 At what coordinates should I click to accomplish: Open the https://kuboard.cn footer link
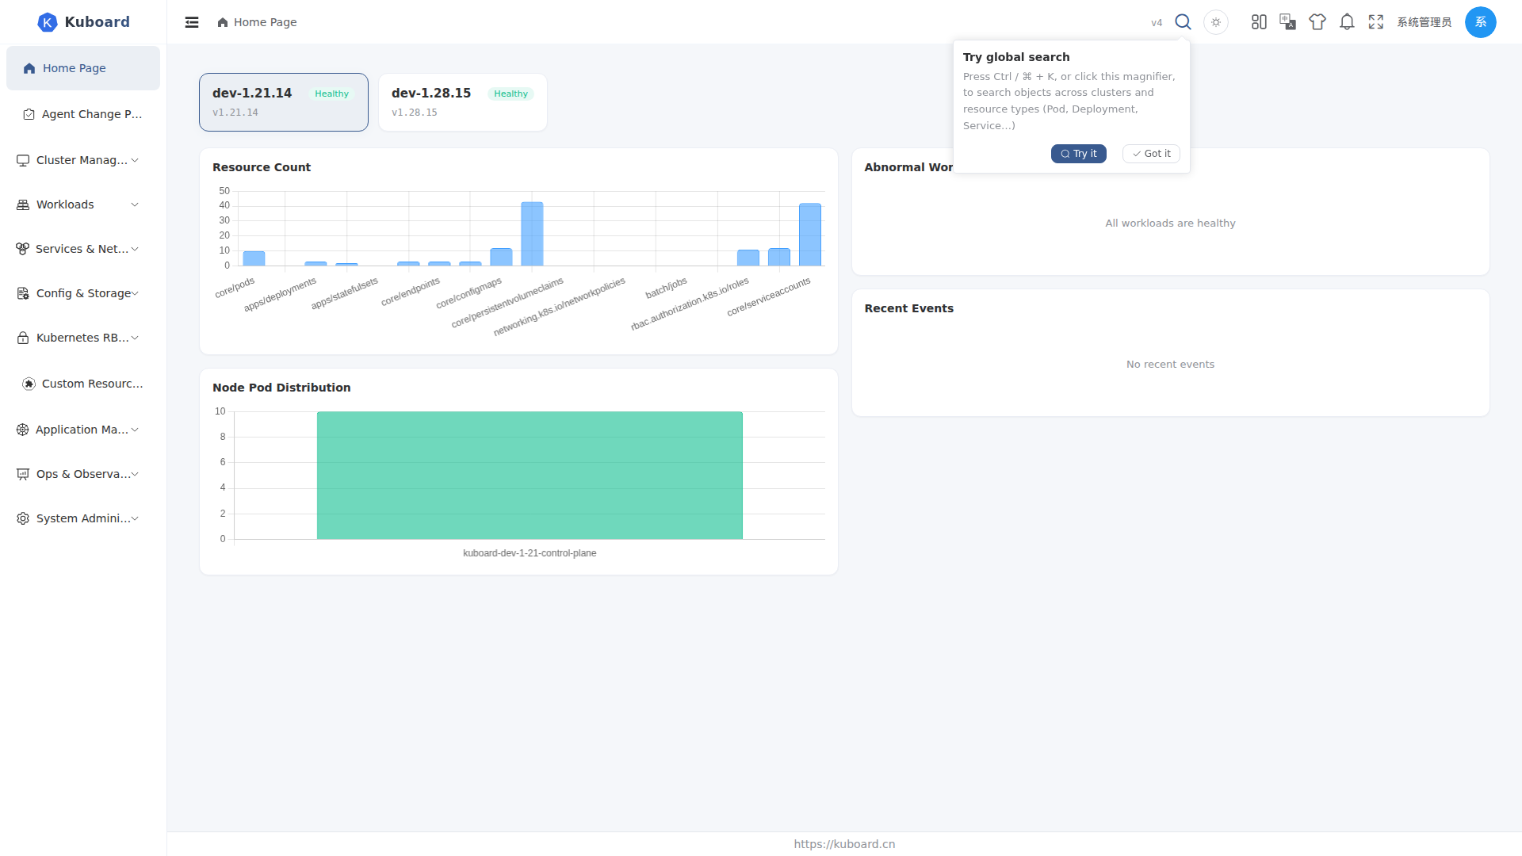tap(844, 844)
